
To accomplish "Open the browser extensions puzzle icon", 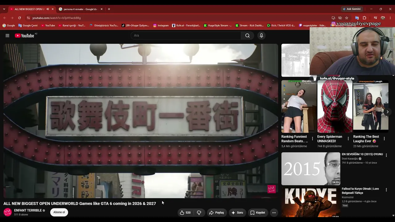I will coord(364,18).
